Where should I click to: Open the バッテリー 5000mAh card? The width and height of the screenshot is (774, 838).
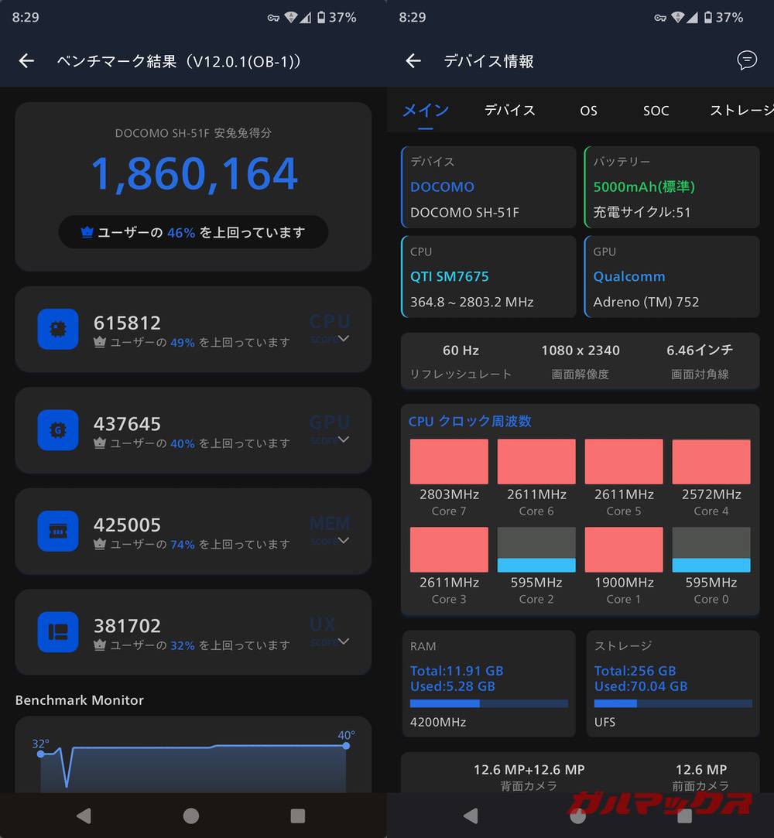672,187
